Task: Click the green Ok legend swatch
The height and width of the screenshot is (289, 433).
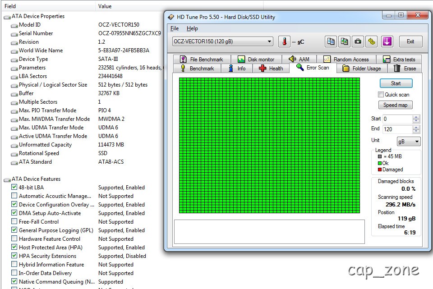Action: point(380,163)
